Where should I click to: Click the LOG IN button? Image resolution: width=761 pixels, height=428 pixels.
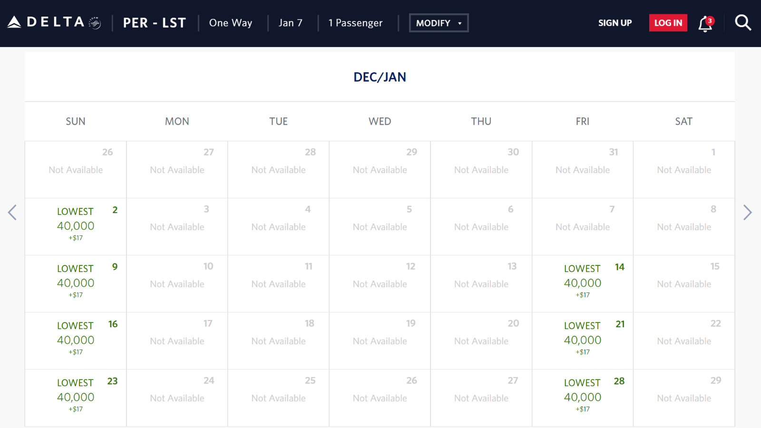click(668, 23)
